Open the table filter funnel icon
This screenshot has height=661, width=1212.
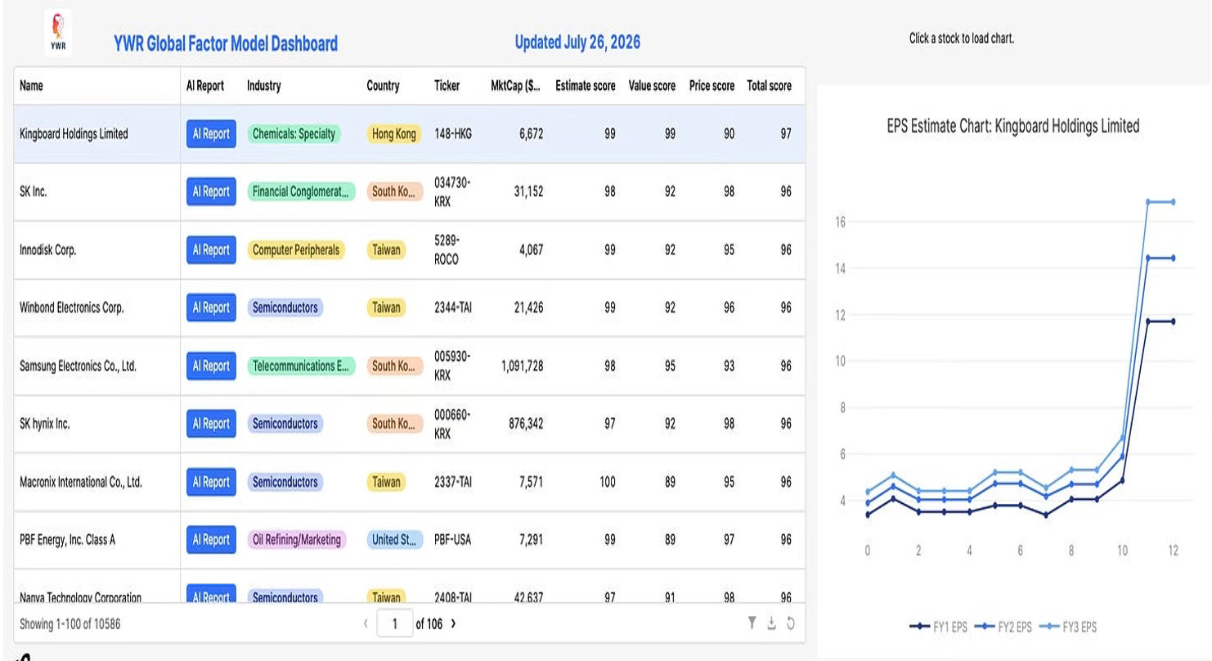click(x=752, y=624)
